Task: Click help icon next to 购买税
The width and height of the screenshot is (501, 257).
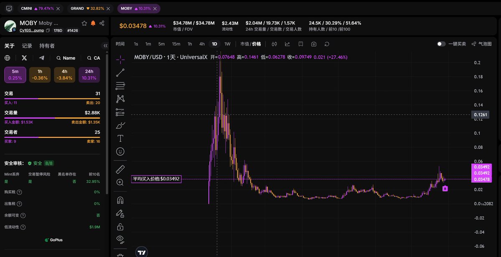Action: [x=19, y=192]
